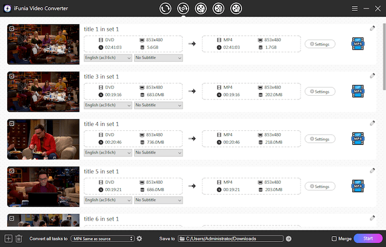
Task: Switch to the DVD ripper tab icon
Action: [183, 8]
